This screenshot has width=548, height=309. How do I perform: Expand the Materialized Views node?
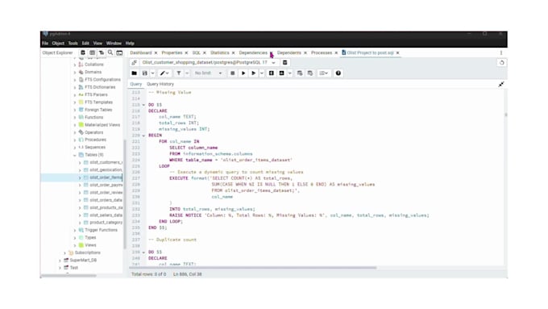click(74, 125)
